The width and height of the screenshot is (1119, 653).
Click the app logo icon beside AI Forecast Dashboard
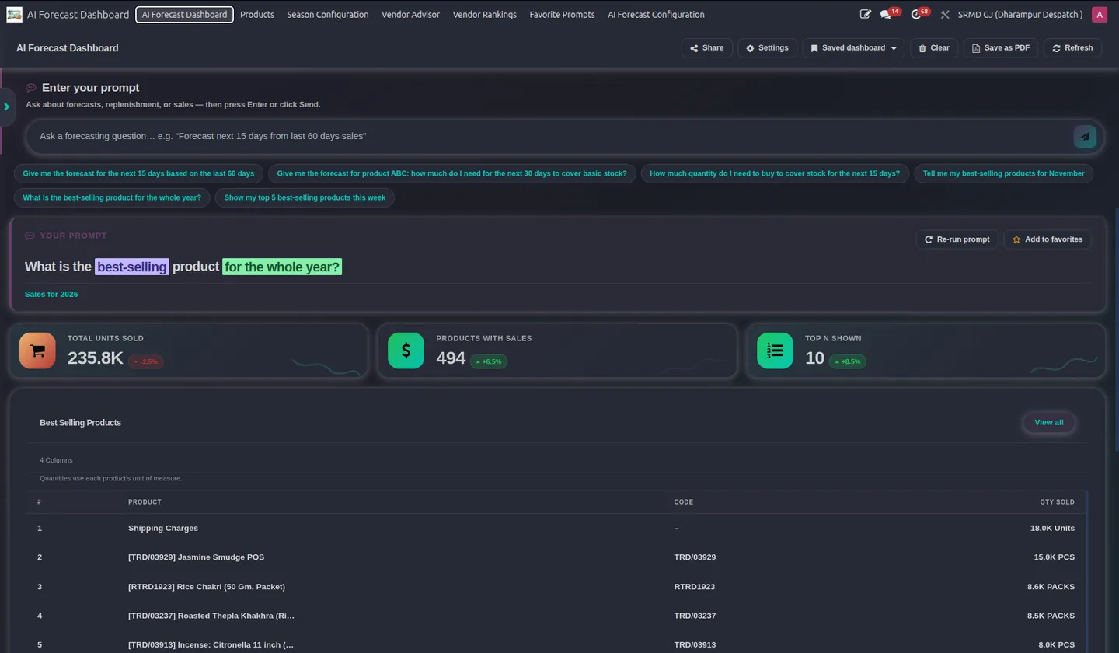coord(14,15)
